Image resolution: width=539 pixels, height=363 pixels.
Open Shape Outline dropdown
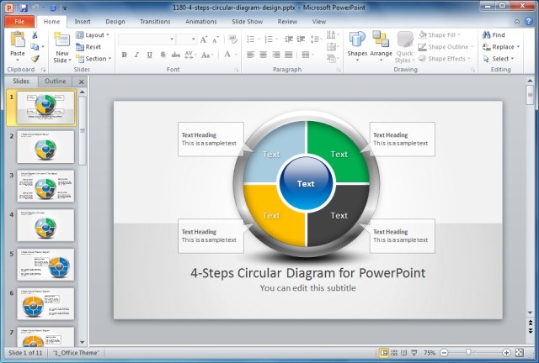pyautogui.click(x=446, y=47)
